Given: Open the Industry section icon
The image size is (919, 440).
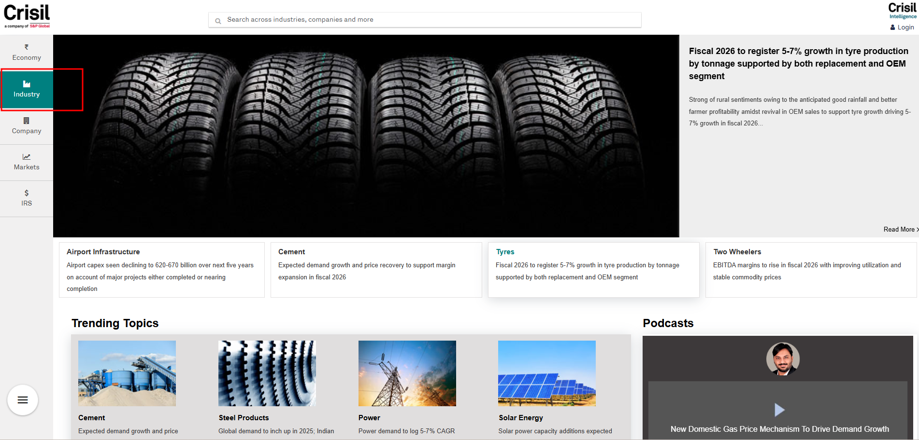Looking at the screenshot, I should tap(27, 84).
